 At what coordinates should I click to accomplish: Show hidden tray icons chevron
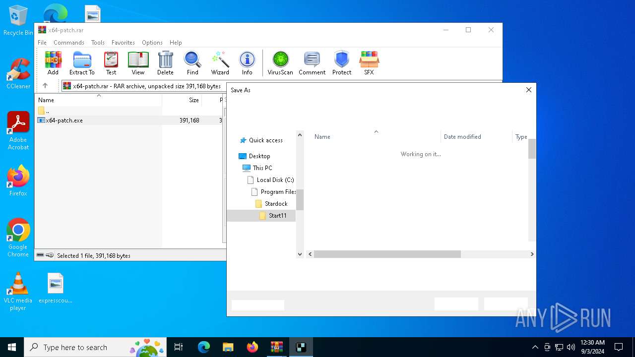[x=535, y=347]
